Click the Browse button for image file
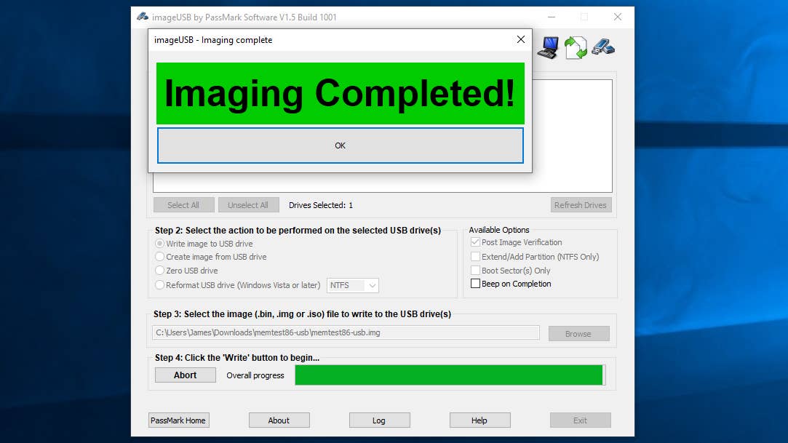This screenshot has width=788, height=443. click(578, 333)
